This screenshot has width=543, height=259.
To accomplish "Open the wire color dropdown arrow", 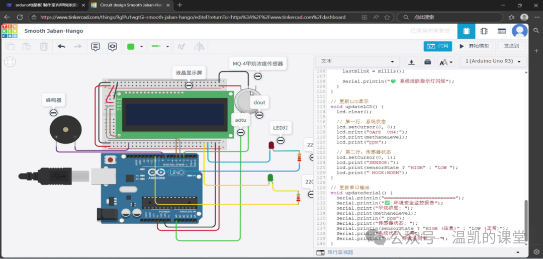I will 141,47.
